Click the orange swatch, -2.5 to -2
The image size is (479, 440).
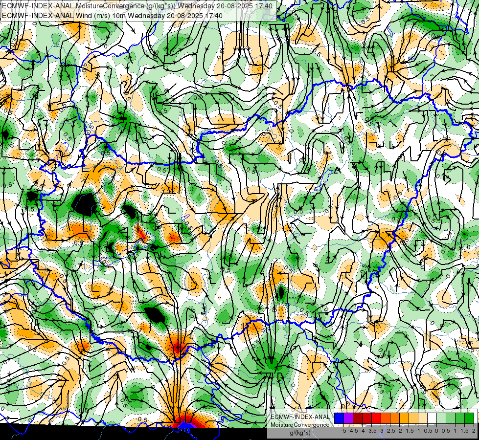pos(395,418)
